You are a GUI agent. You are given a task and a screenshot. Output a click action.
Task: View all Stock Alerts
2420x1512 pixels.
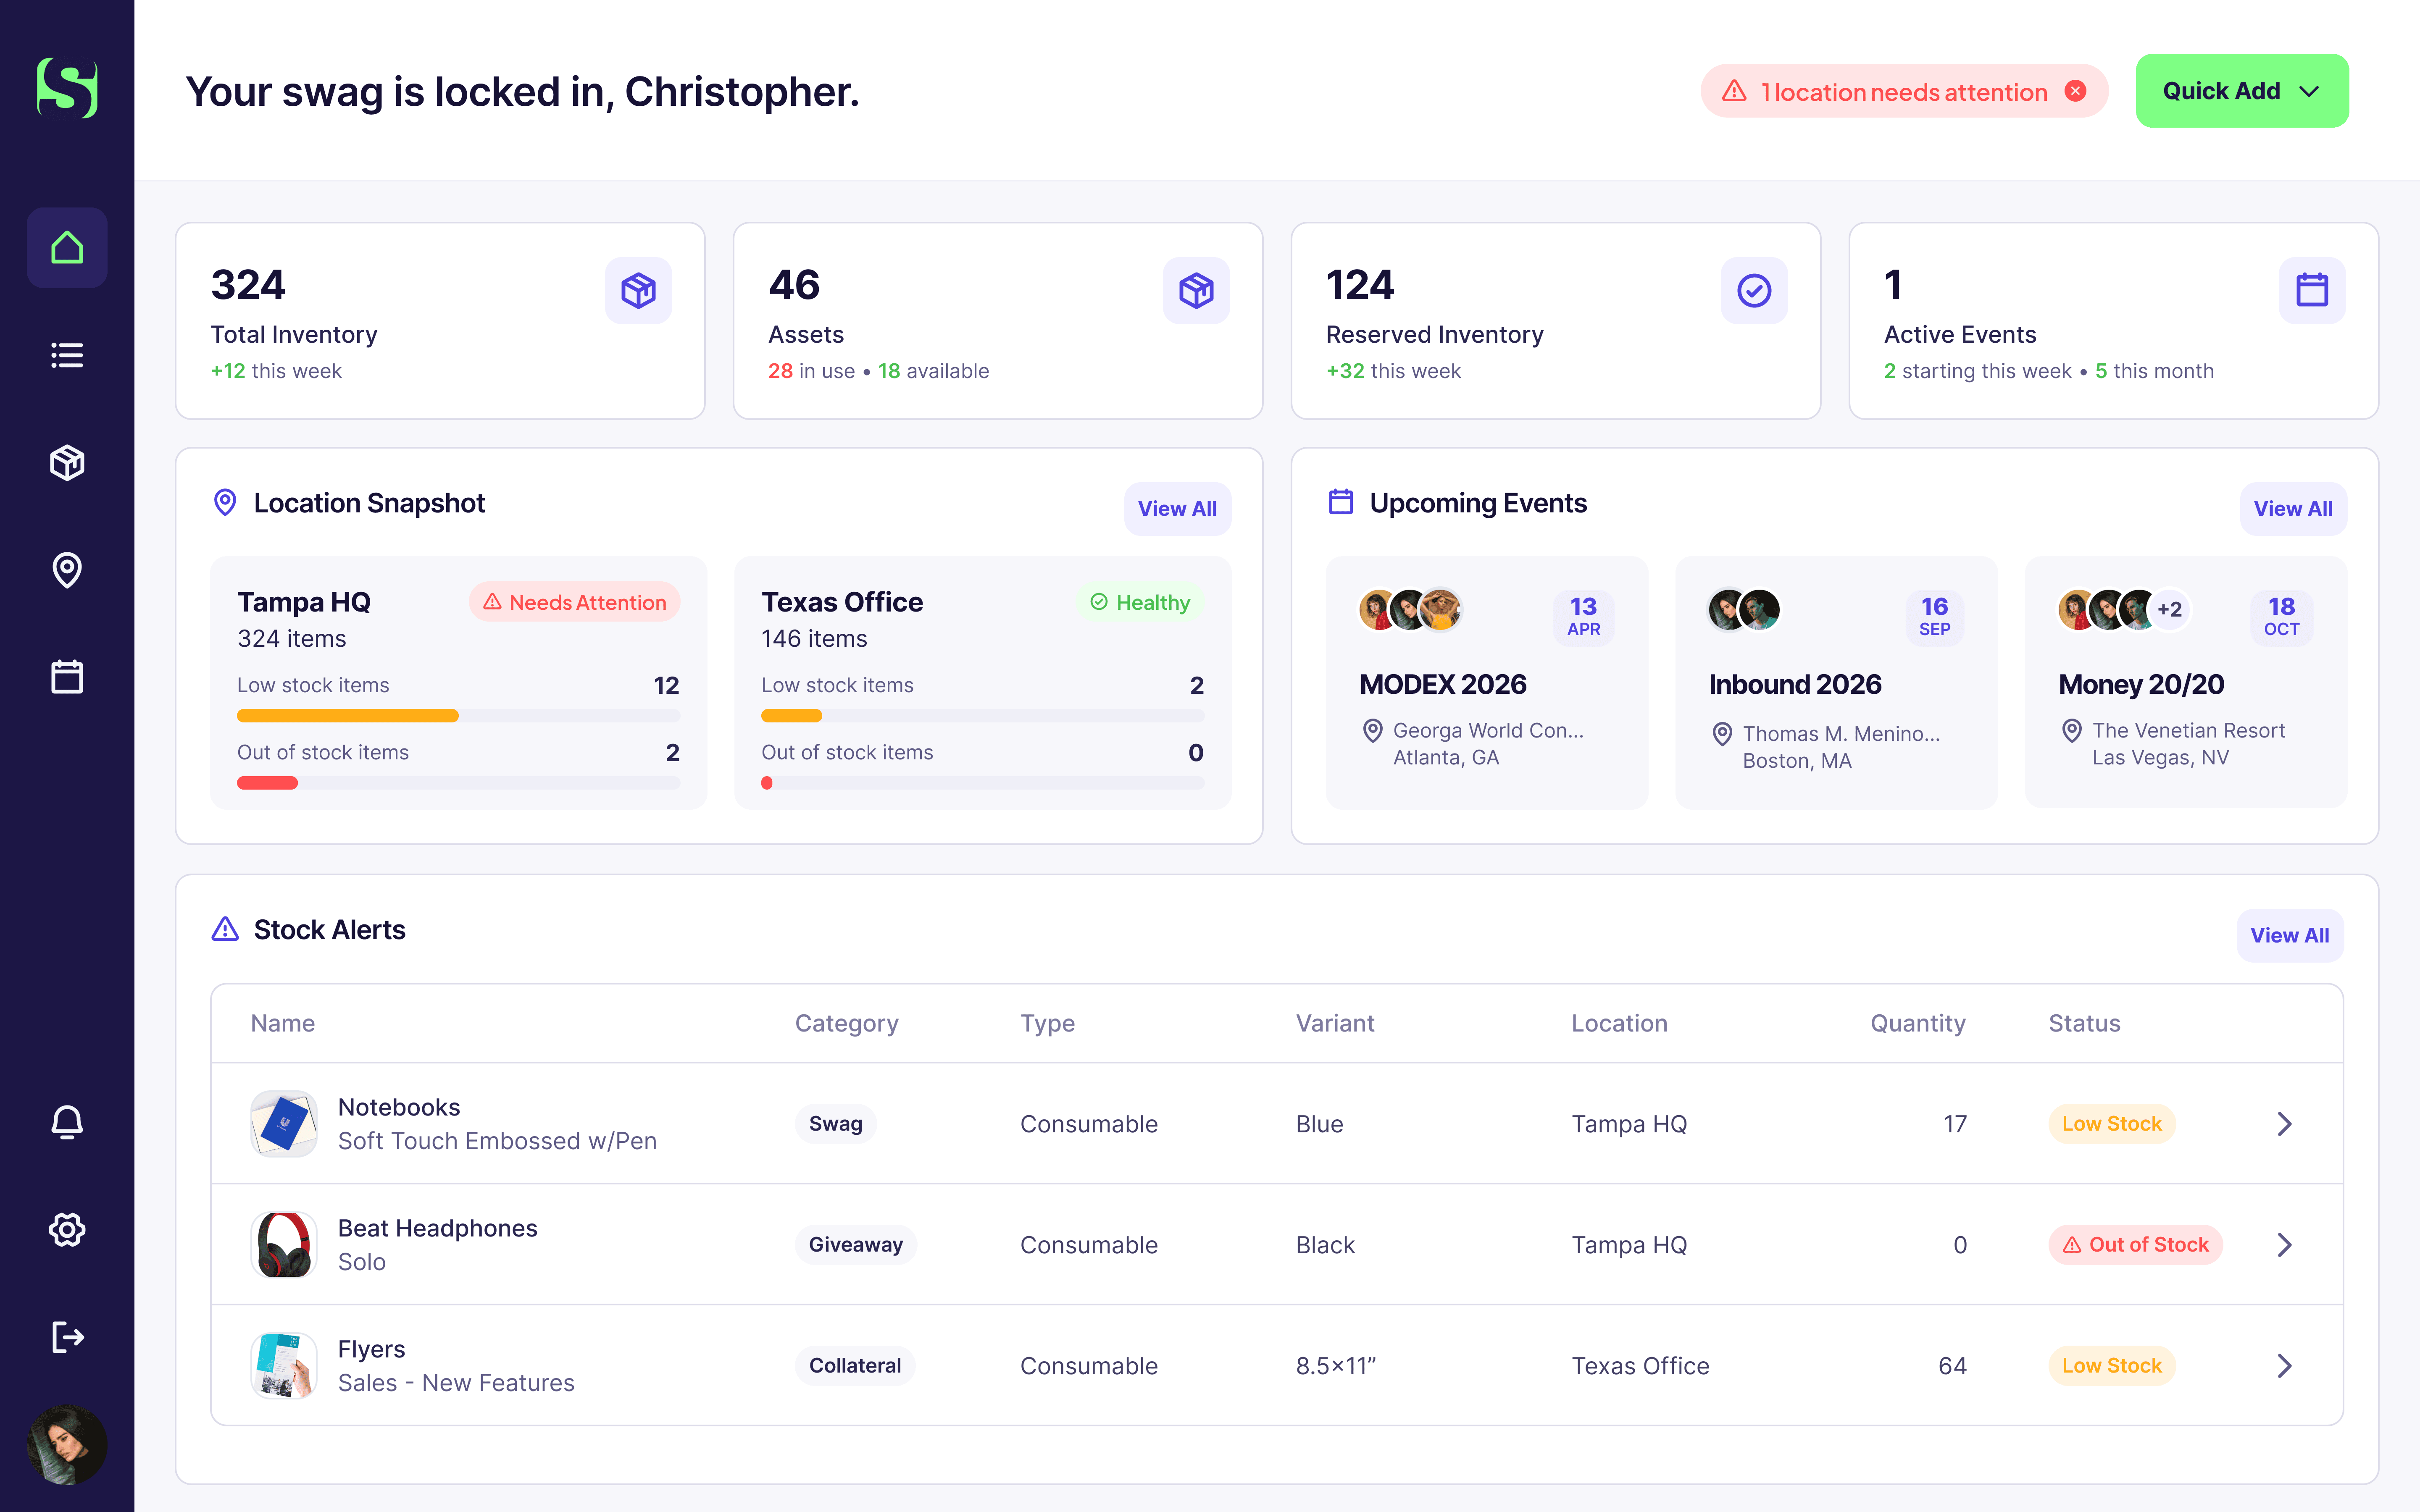2290,936
